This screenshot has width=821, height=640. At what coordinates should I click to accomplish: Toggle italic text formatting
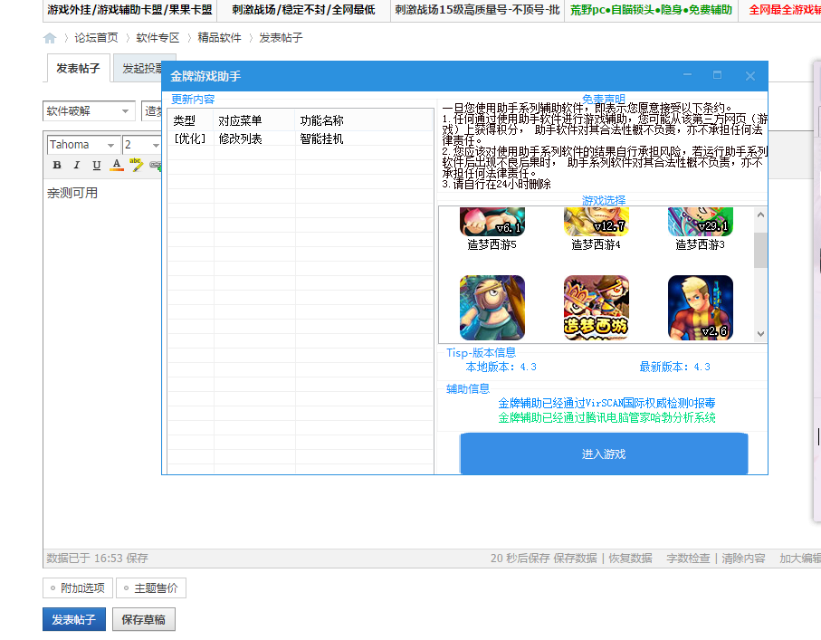tap(76, 165)
